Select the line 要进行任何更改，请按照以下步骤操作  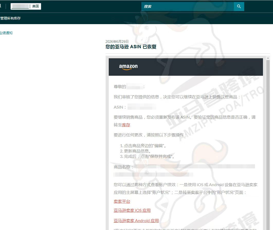point(150,135)
